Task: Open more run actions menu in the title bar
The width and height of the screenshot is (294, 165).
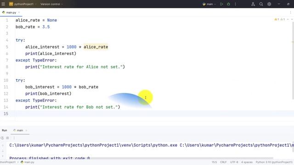Action: (x=235, y=4)
